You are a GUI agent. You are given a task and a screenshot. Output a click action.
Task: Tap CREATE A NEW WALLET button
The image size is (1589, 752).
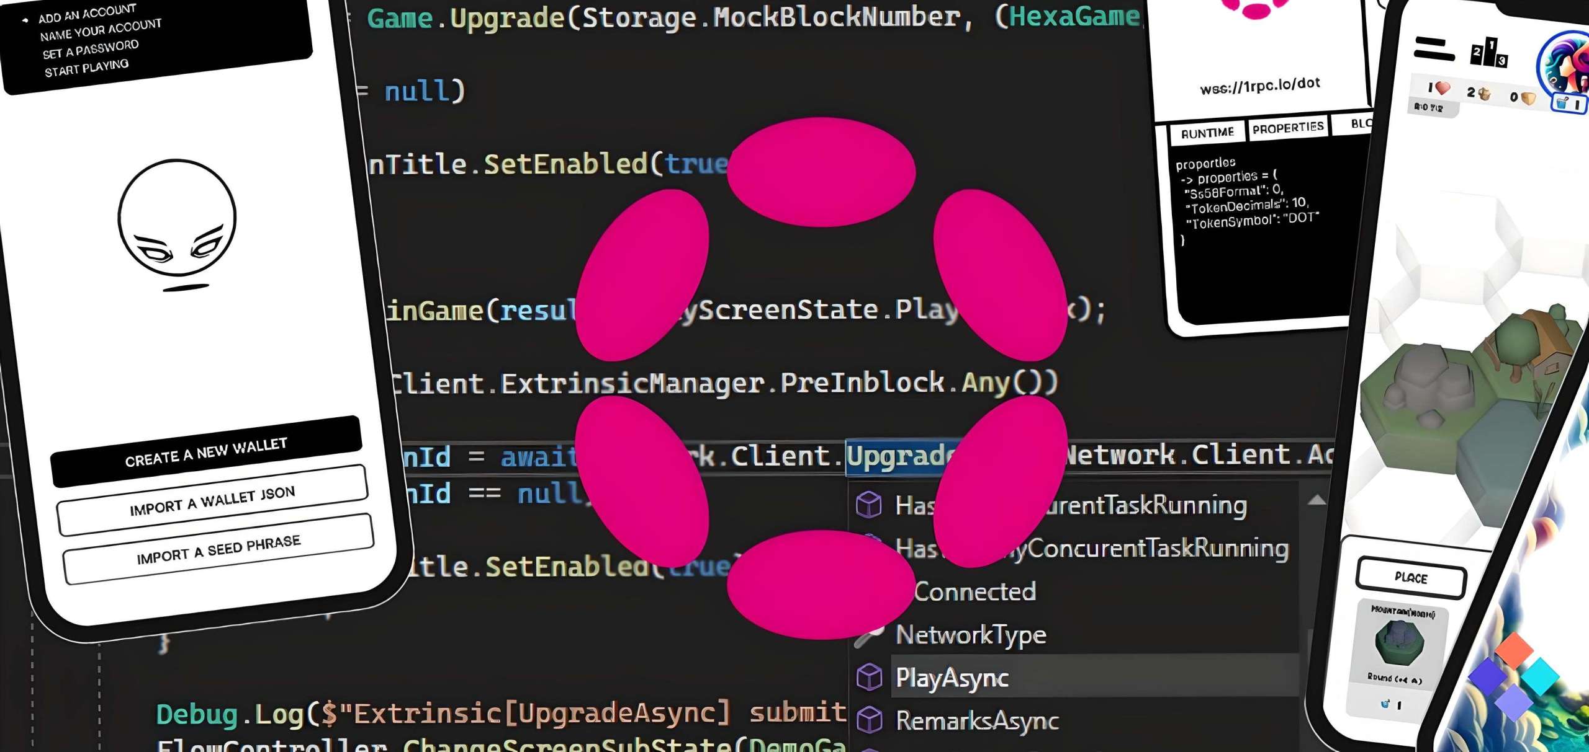point(206,452)
